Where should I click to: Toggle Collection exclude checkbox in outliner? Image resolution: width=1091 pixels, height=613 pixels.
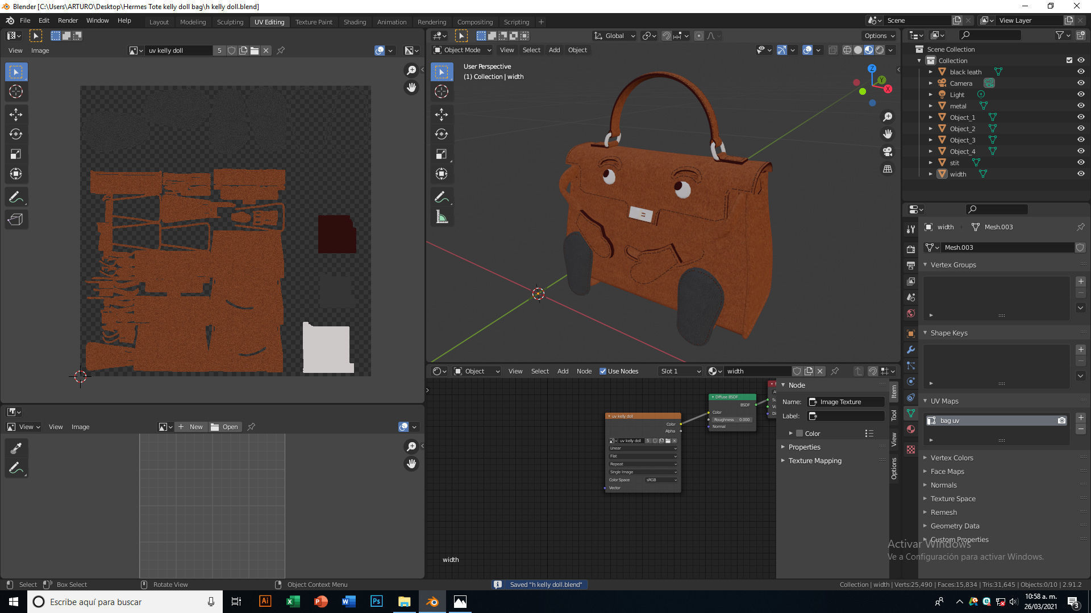[x=1069, y=60]
